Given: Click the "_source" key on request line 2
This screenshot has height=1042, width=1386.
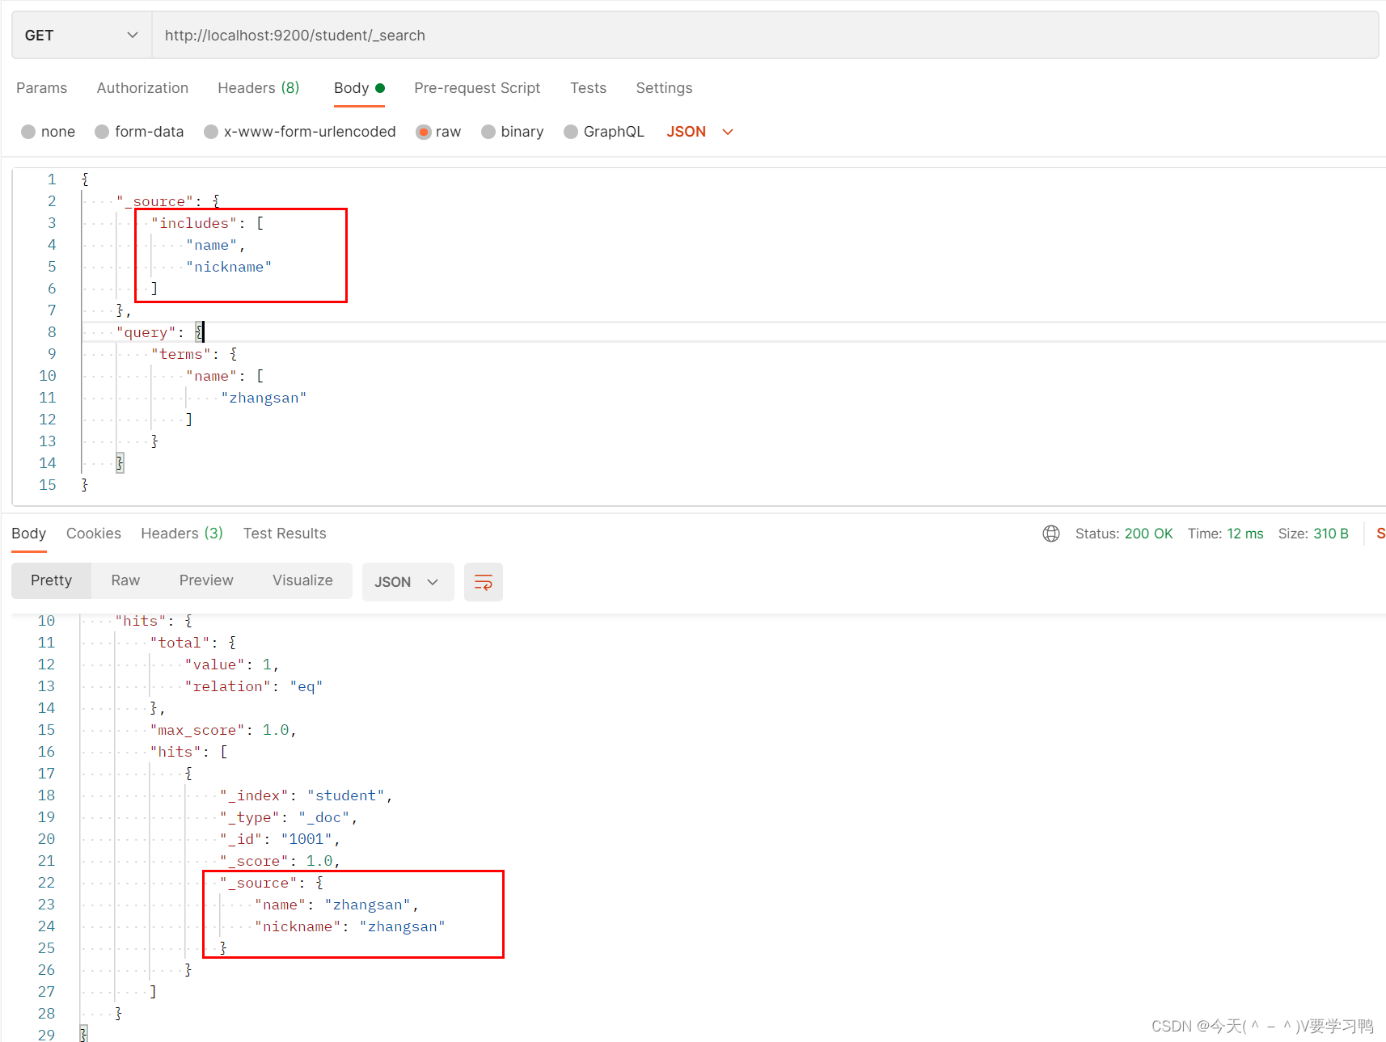Looking at the screenshot, I should coord(154,201).
